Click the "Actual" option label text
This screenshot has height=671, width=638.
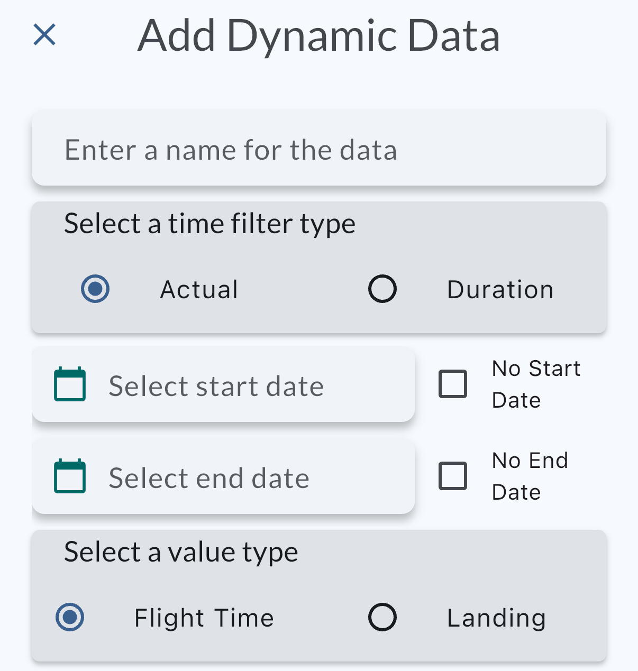(199, 290)
